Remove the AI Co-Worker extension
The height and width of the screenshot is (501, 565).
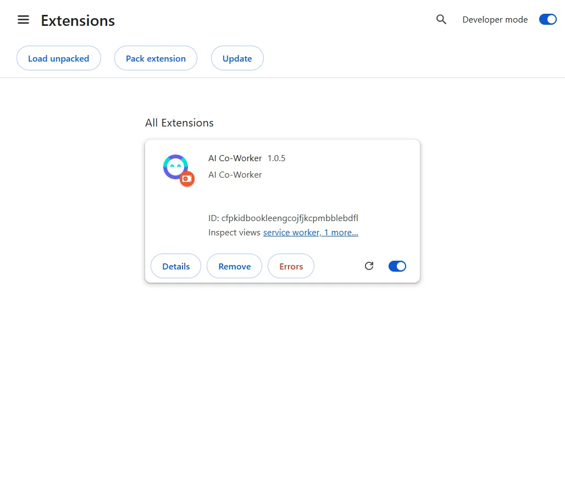tap(235, 266)
